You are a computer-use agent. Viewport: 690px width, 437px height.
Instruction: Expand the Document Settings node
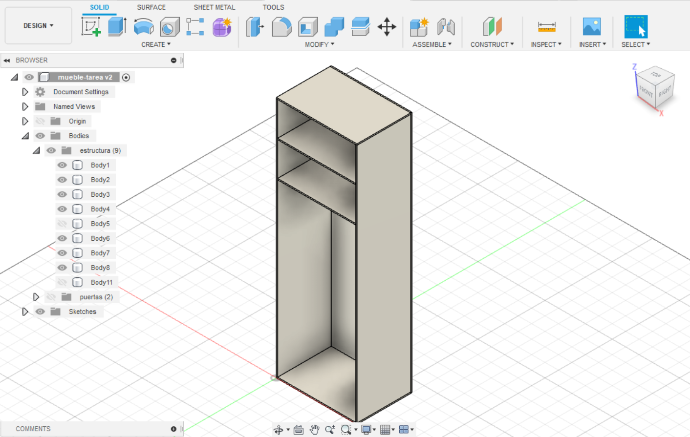coord(25,92)
